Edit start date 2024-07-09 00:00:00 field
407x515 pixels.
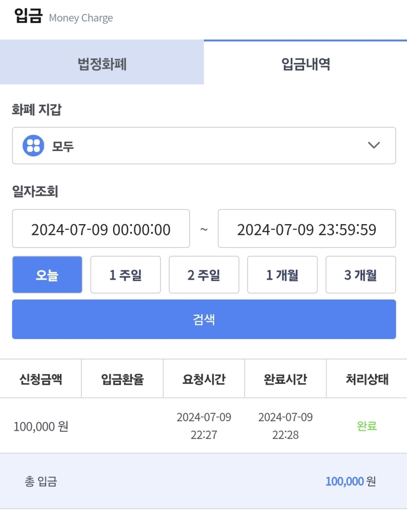point(101,229)
